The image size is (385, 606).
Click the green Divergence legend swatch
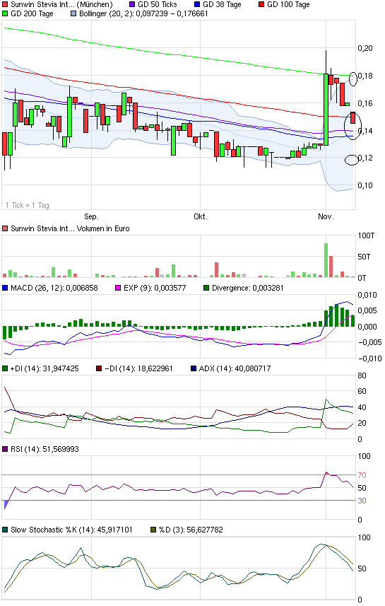pyautogui.click(x=206, y=289)
